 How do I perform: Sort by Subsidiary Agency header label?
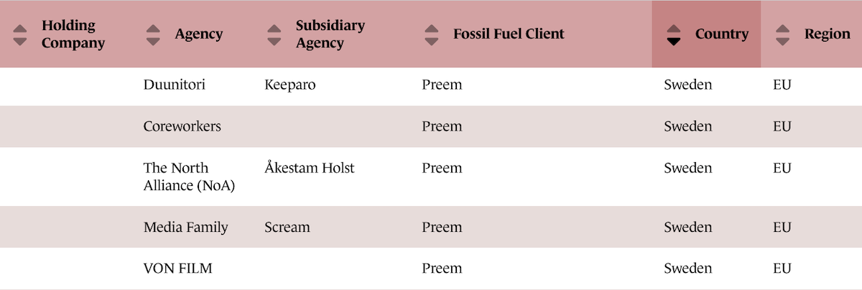tap(330, 34)
